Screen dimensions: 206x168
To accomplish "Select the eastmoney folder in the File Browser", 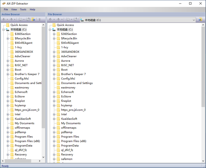I will 68,87.
